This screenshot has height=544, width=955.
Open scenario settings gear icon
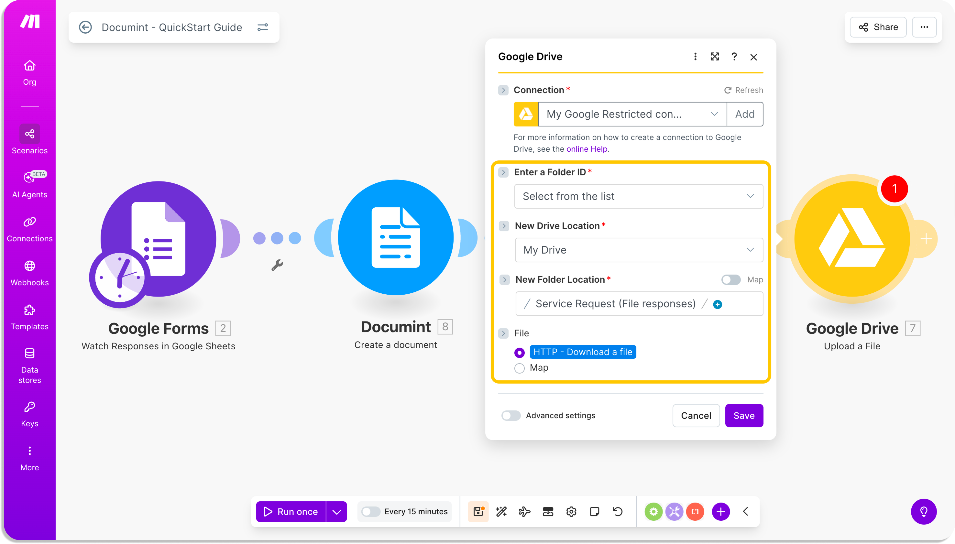[571, 511]
